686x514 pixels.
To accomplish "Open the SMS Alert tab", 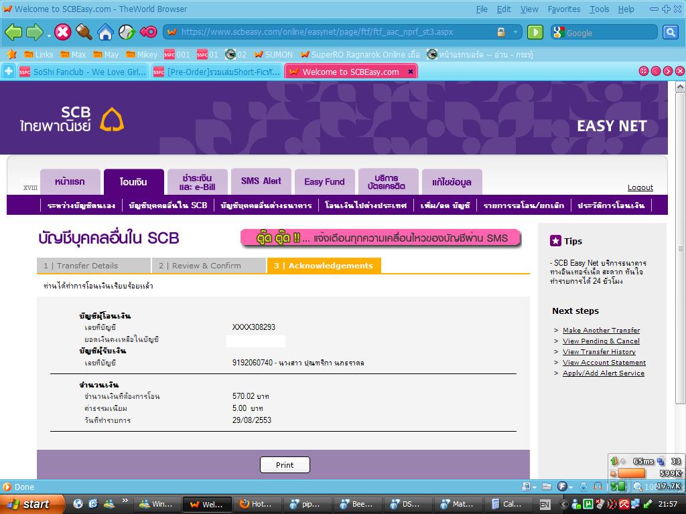I will pyautogui.click(x=261, y=181).
